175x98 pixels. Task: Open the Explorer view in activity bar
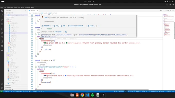[x=2, y=11]
